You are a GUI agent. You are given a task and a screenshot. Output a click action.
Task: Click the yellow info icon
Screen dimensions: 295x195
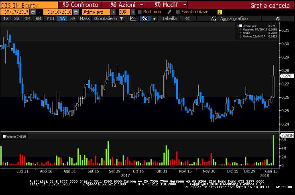(220, 12)
